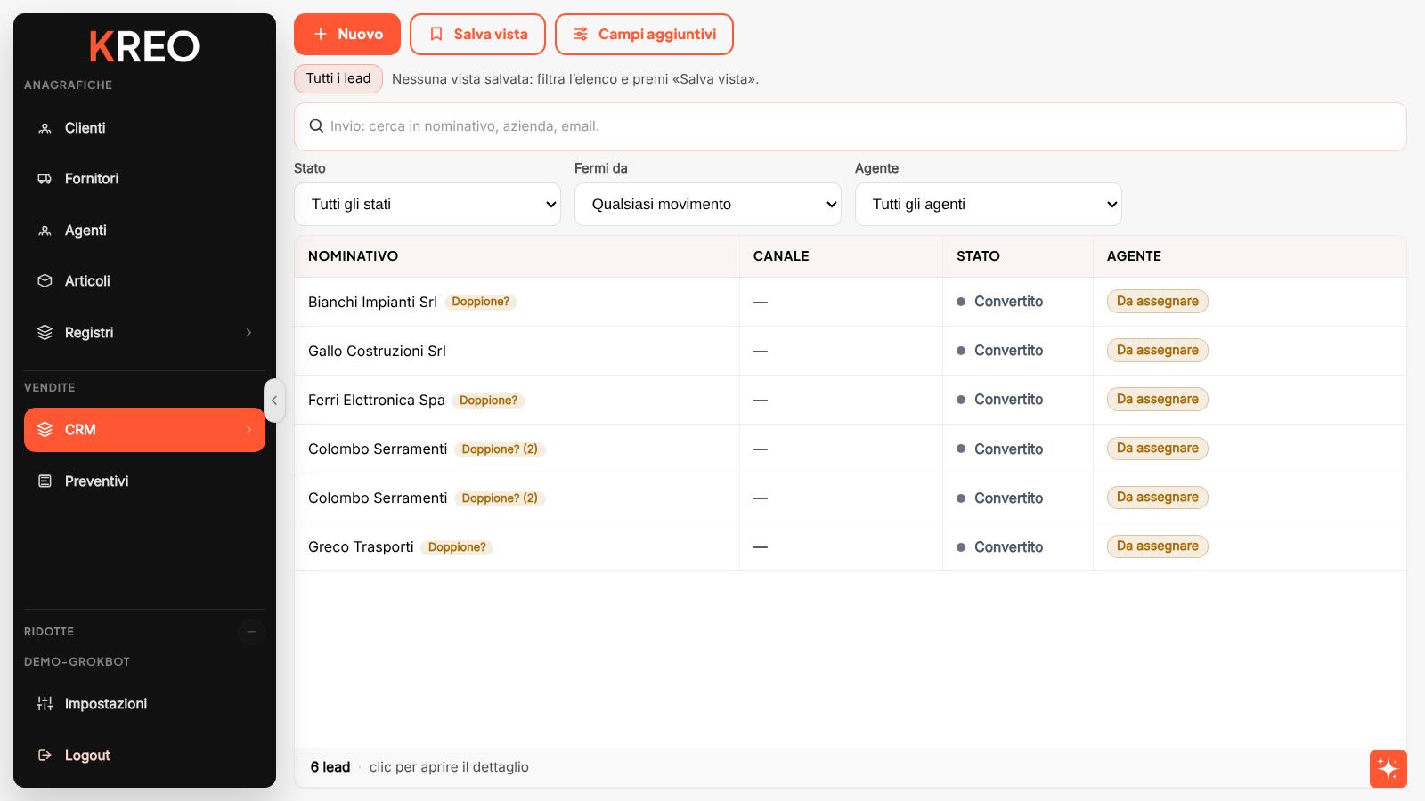Click the Logout exit icon

pos(45,756)
